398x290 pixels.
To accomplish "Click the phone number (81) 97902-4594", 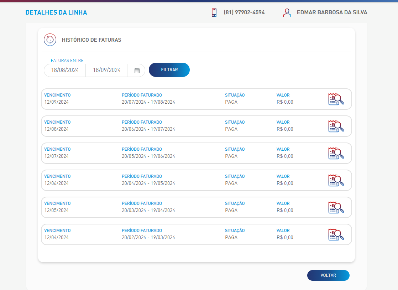I will point(244,12).
